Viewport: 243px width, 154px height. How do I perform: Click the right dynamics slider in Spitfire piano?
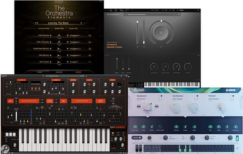click(144, 32)
